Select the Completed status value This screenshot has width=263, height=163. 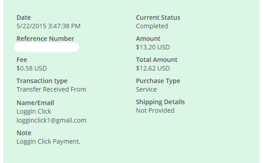(x=152, y=26)
